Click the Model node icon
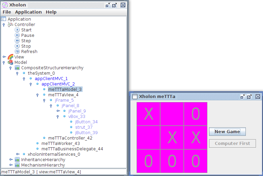The width and height of the screenshot is (263, 176). pos(10,62)
